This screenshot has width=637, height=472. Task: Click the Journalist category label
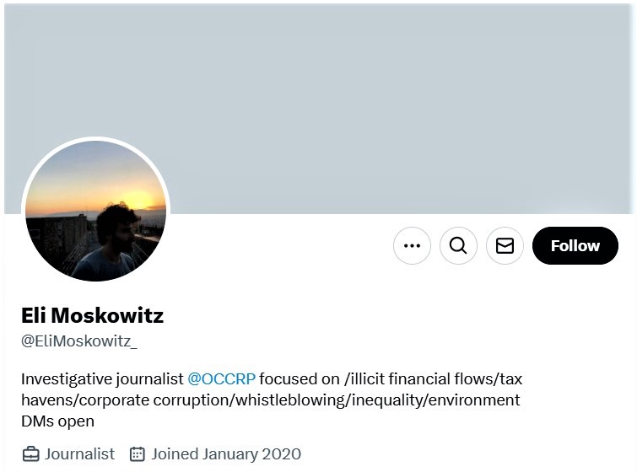pyautogui.click(x=79, y=454)
